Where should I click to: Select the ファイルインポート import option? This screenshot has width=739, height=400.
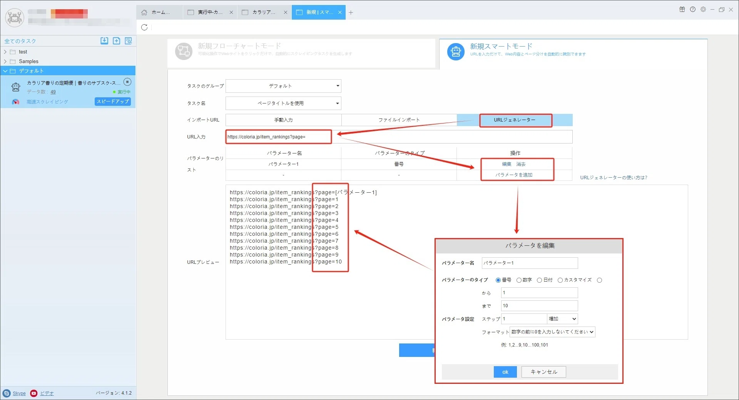[x=399, y=120]
